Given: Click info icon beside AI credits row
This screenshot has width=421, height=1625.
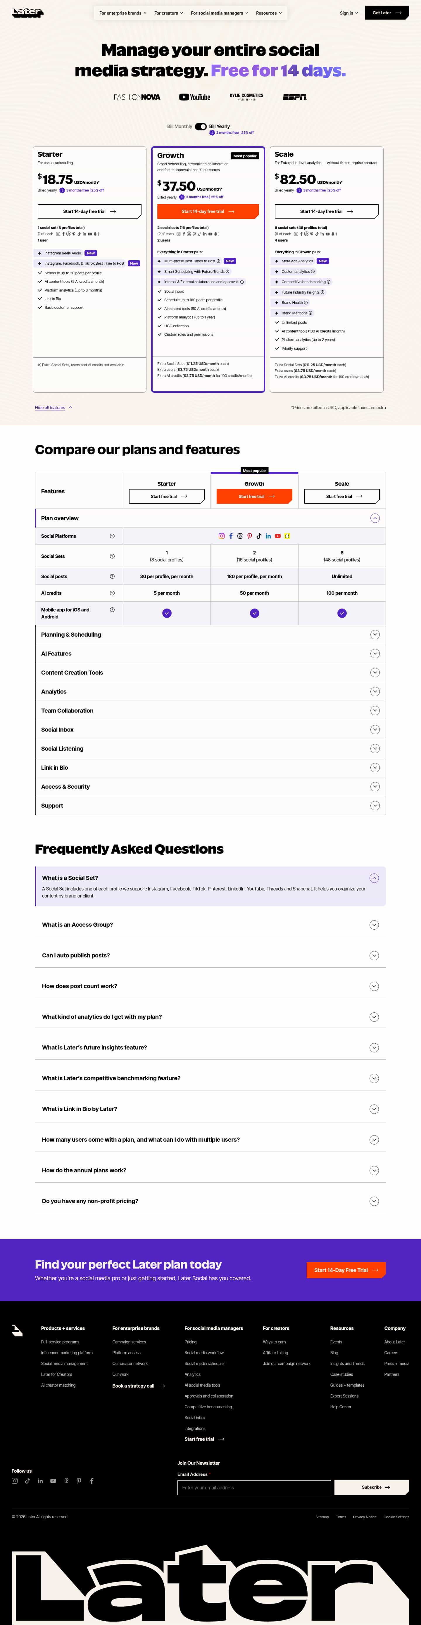Looking at the screenshot, I should pyautogui.click(x=112, y=593).
